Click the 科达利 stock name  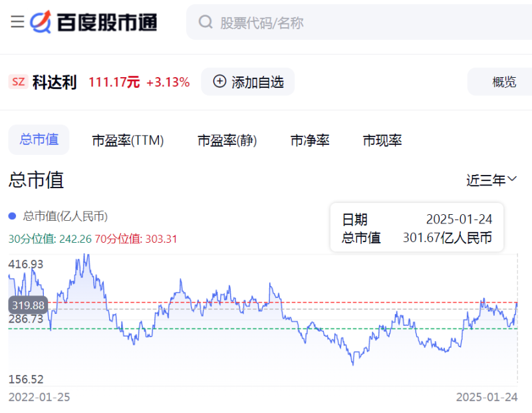point(55,82)
